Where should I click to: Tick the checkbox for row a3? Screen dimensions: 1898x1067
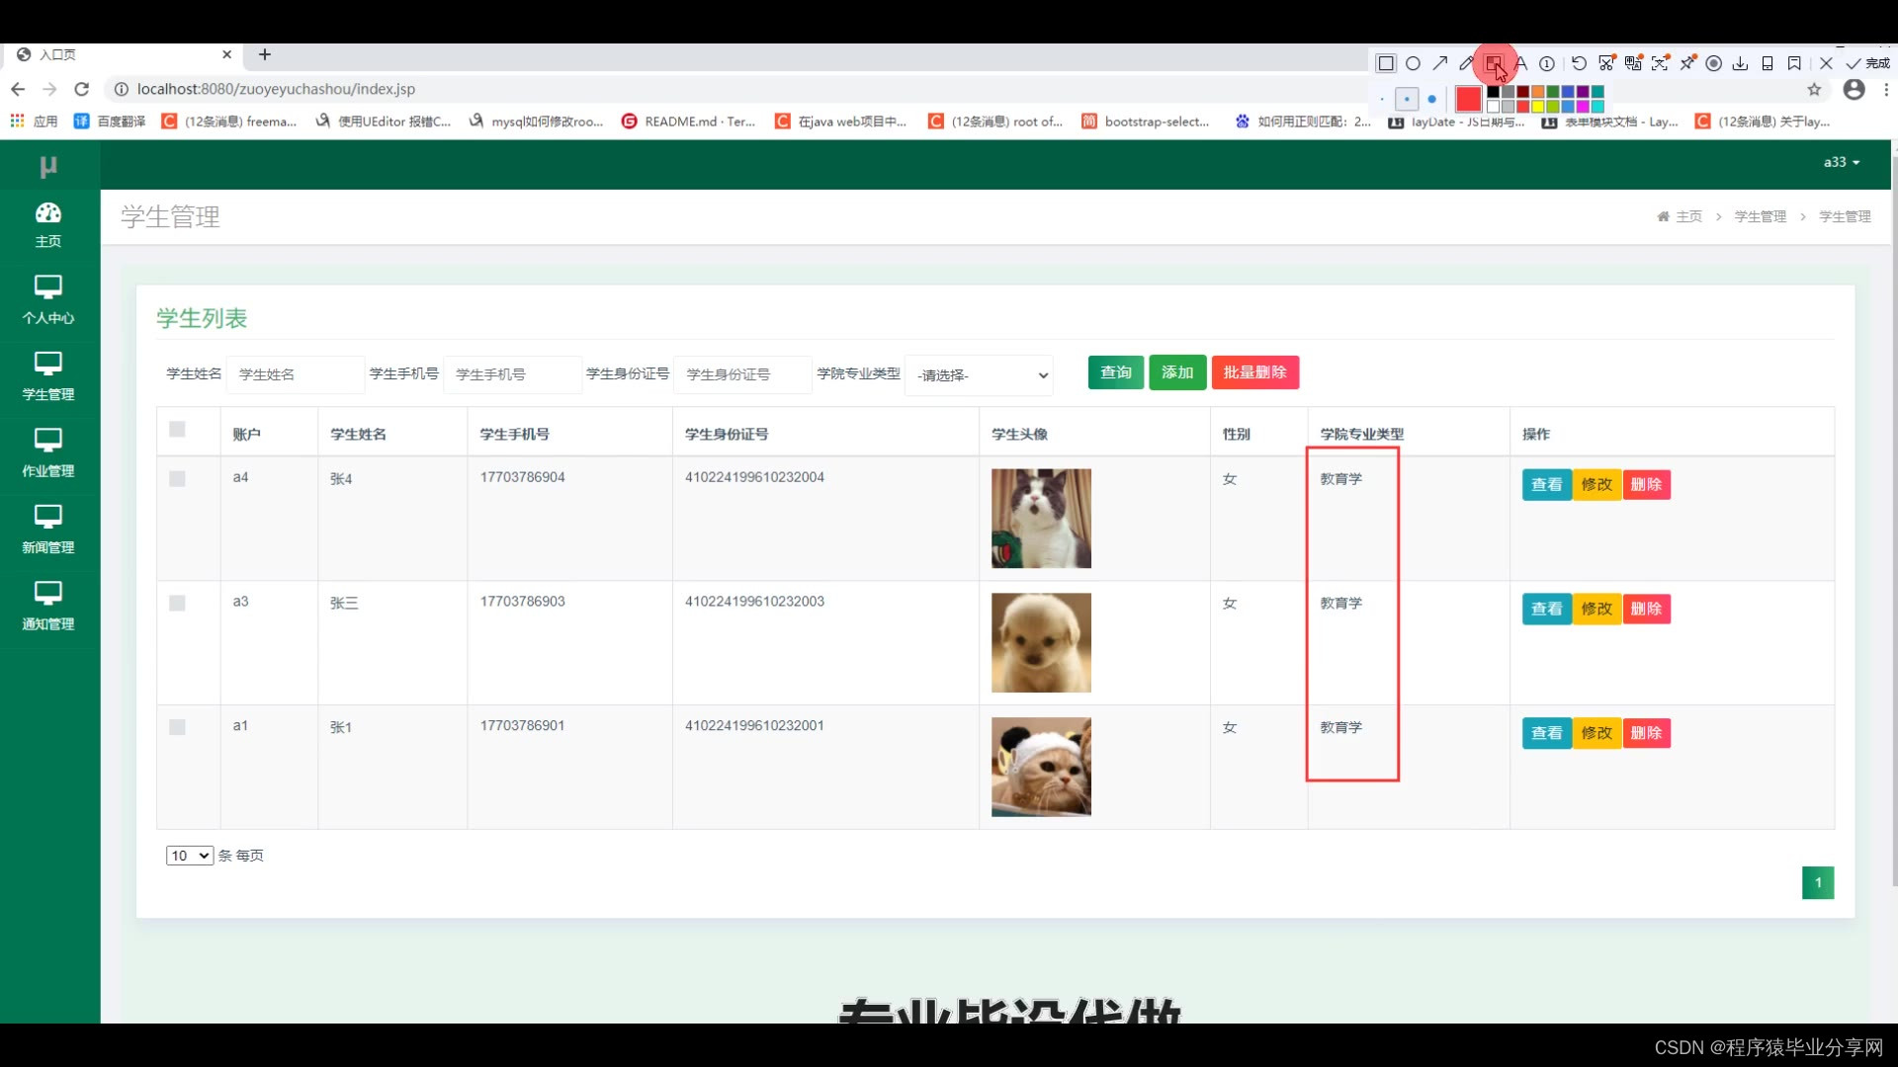coord(177,604)
